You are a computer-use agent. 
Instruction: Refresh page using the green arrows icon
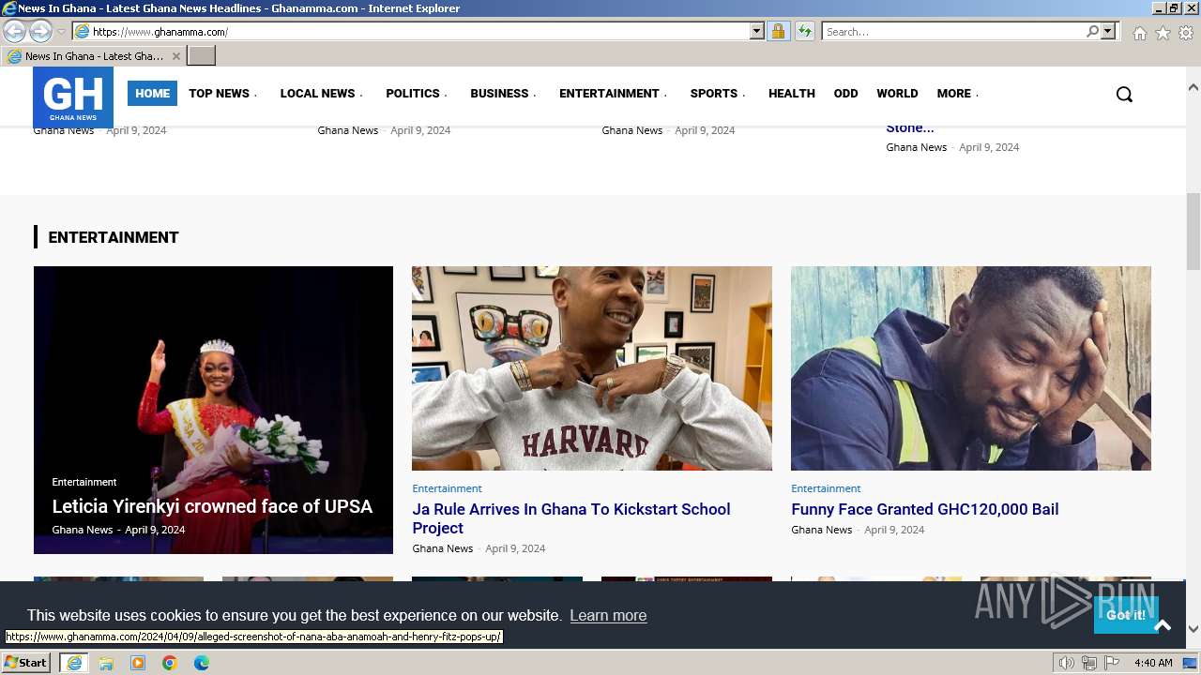click(804, 31)
